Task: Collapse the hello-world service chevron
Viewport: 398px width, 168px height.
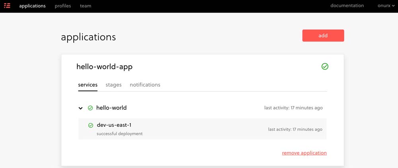Action: 80,108
